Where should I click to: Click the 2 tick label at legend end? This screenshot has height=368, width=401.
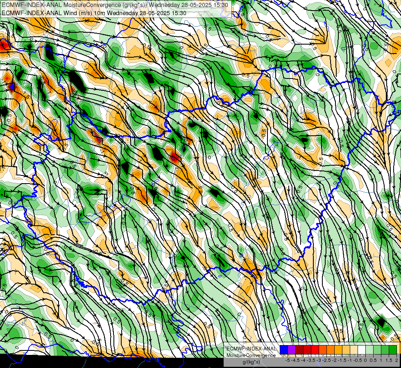tap(396, 360)
